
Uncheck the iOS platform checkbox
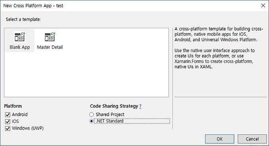pyautogui.click(x=7, y=121)
